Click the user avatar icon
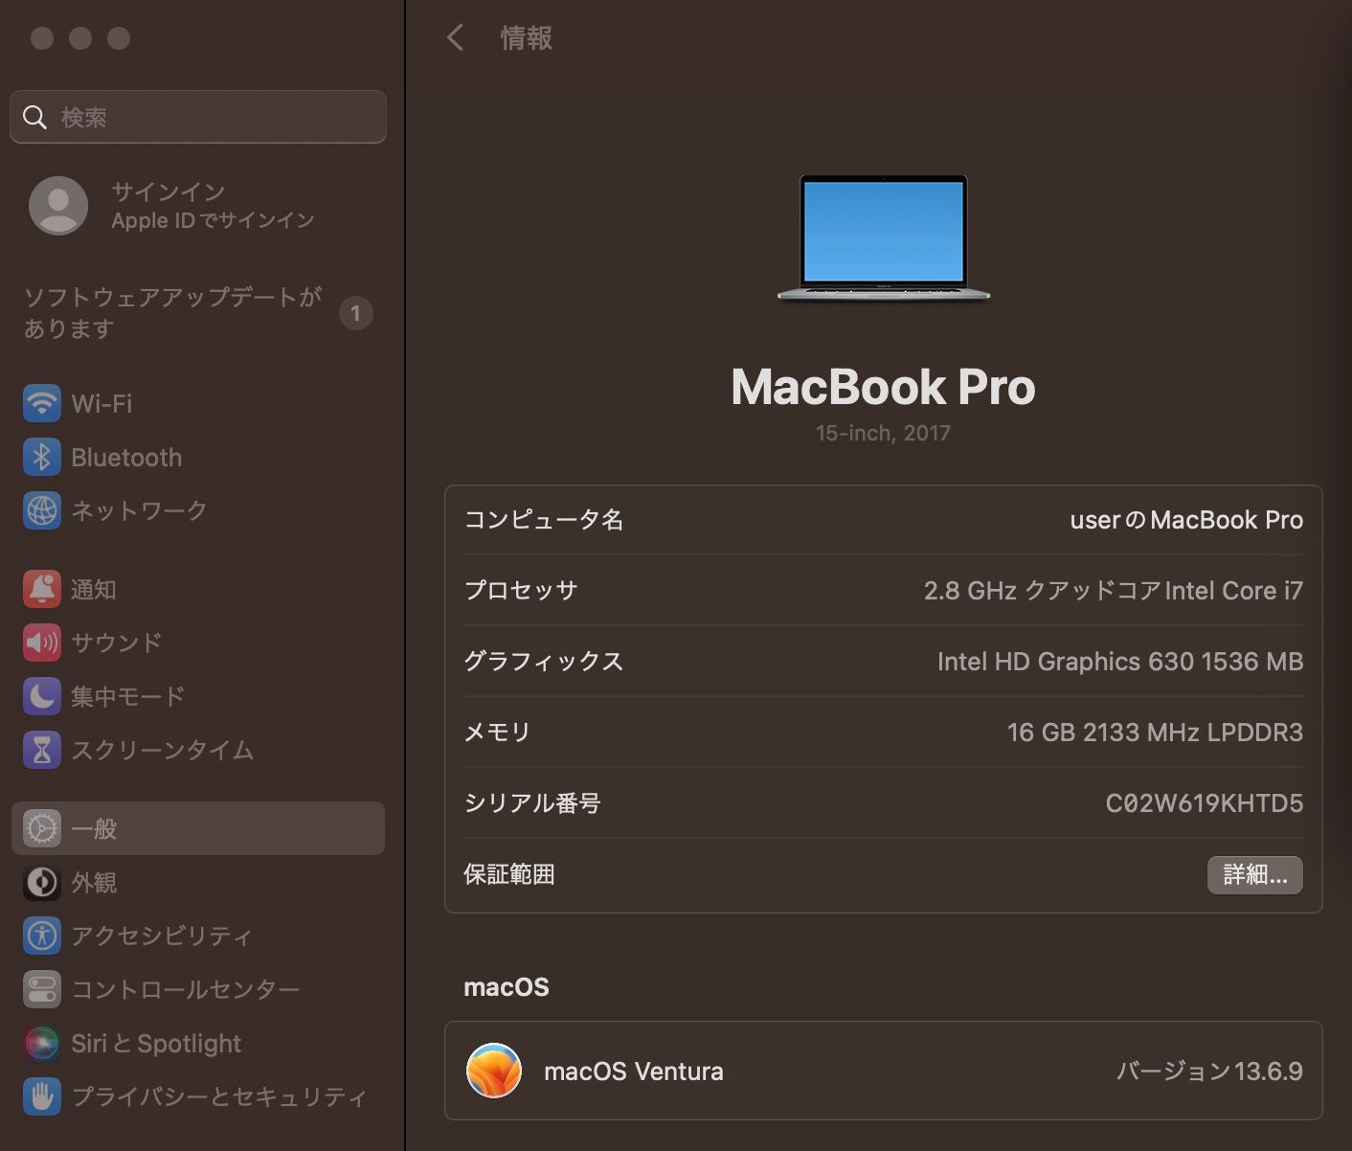 pyautogui.click(x=58, y=205)
